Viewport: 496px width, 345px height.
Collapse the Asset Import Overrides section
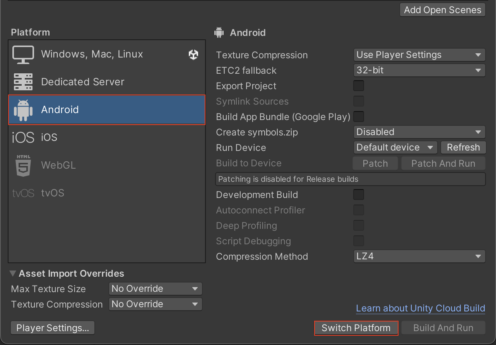tap(13, 274)
